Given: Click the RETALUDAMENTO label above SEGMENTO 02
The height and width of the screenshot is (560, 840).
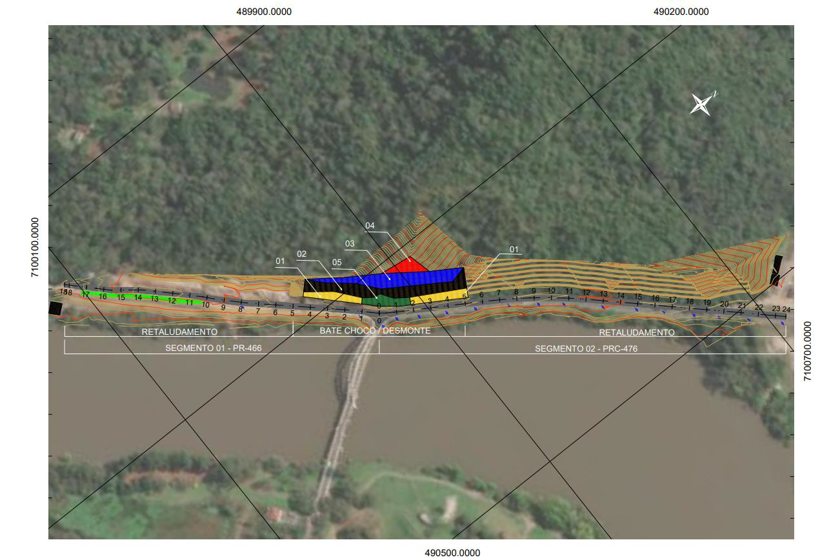Looking at the screenshot, I should coord(637,332).
